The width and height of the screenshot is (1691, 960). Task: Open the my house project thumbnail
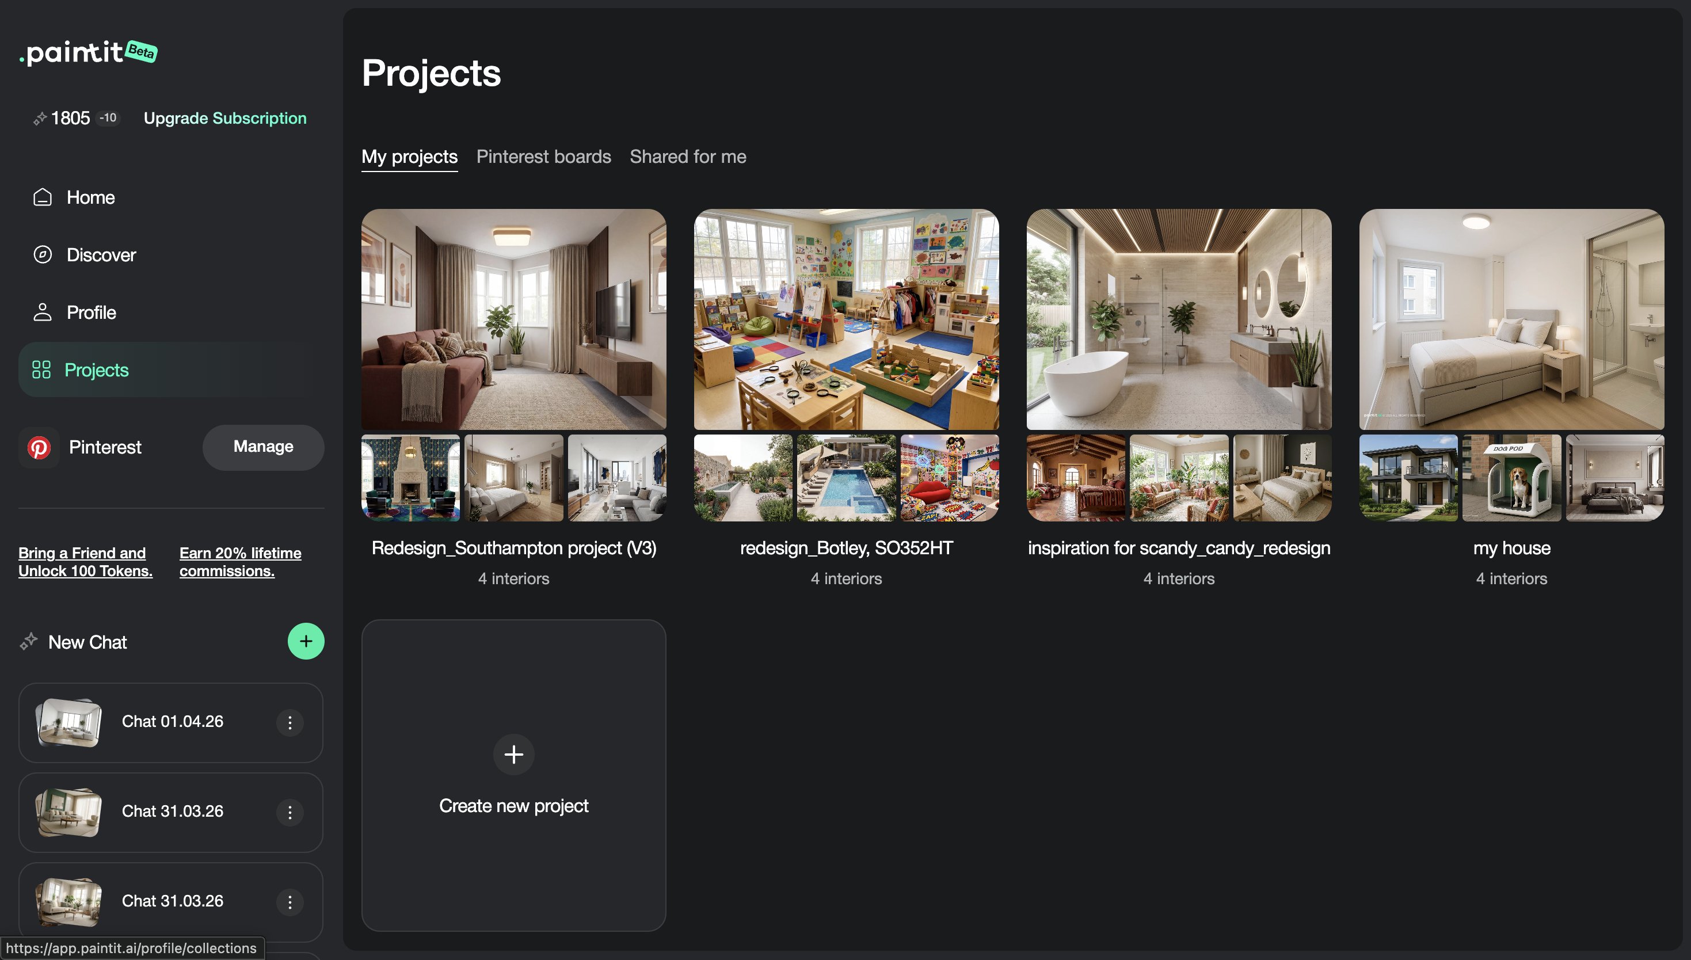coord(1511,321)
